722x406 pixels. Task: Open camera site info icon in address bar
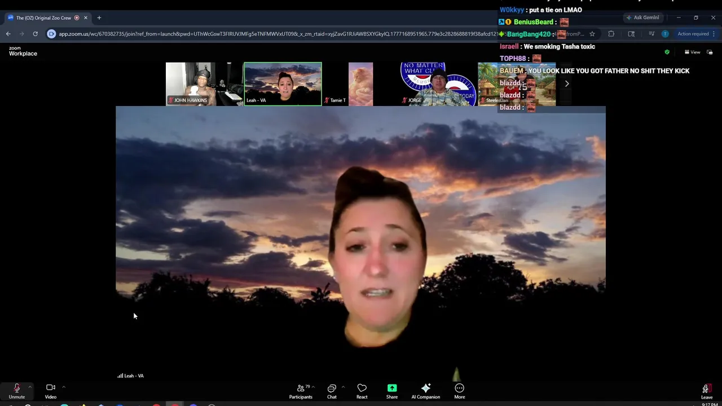[x=51, y=34]
